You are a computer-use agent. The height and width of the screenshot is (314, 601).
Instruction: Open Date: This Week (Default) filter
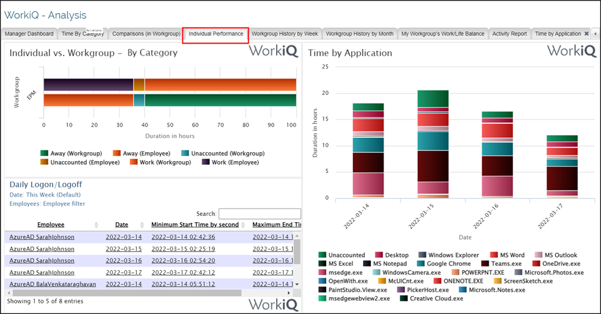tap(44, 195)
